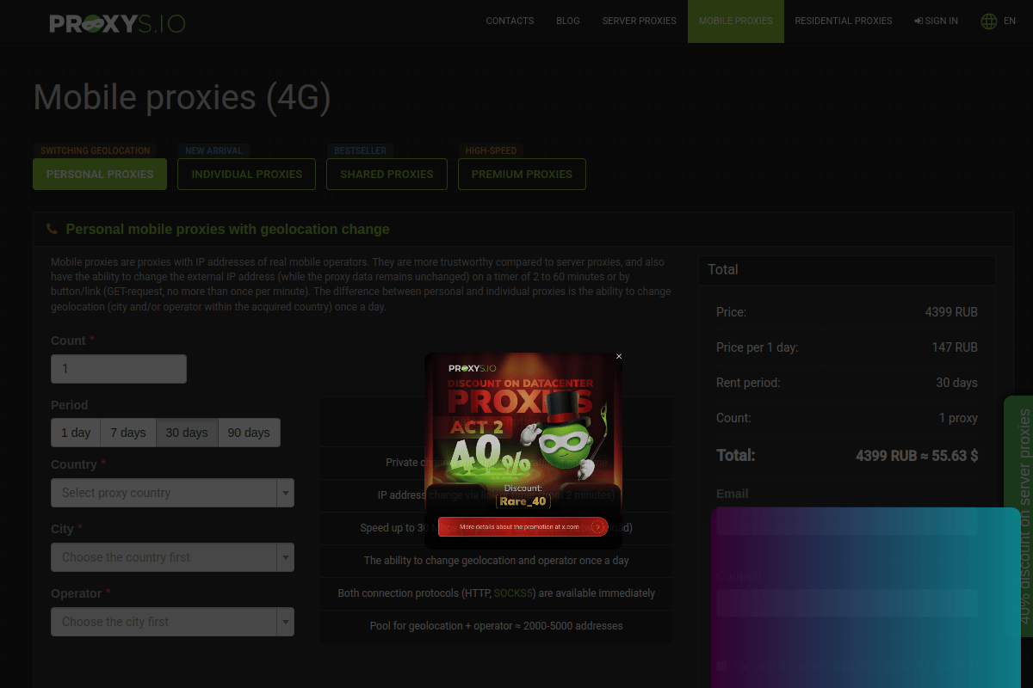Click the SOCKS5 link
This screenshot has height=688, width=1033.
pos(513,593)
